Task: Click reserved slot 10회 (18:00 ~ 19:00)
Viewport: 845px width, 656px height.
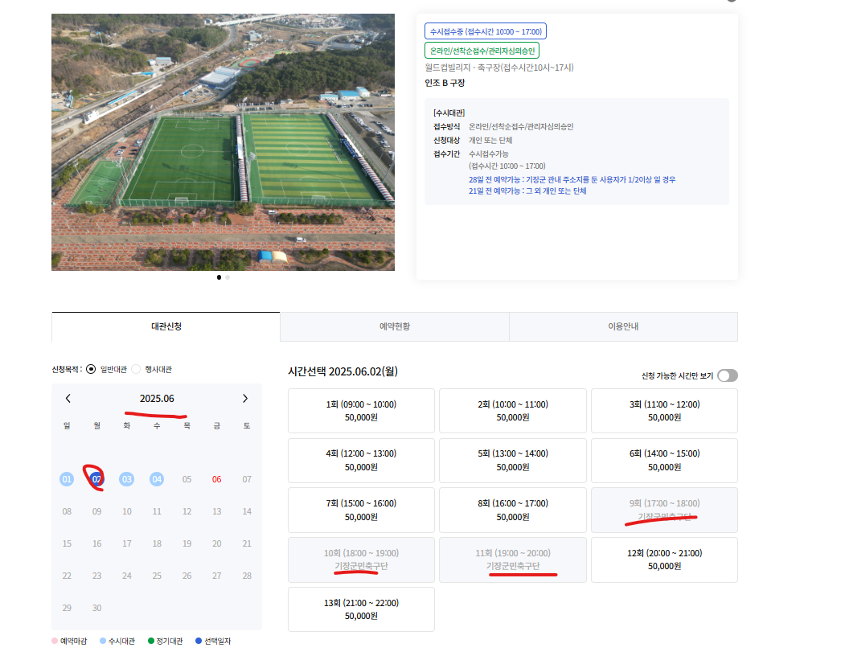Action: [x=361, y=560]
